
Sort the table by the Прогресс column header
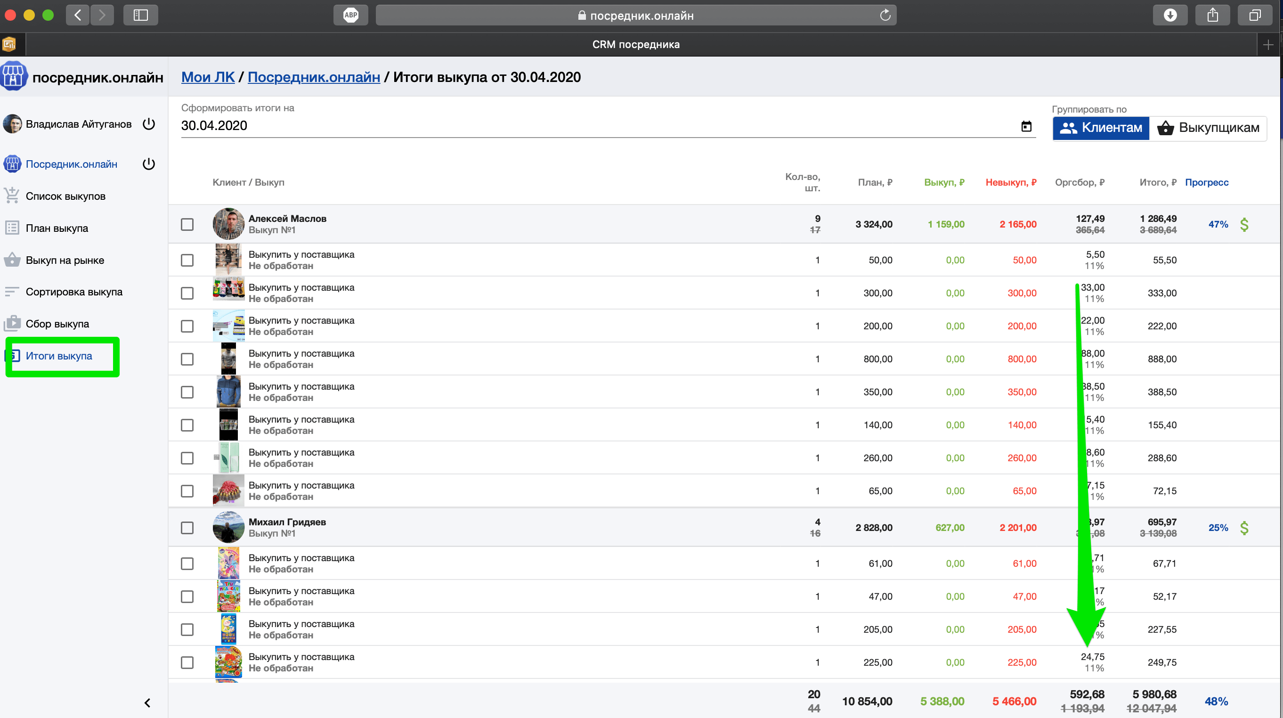pos(1206,182)
